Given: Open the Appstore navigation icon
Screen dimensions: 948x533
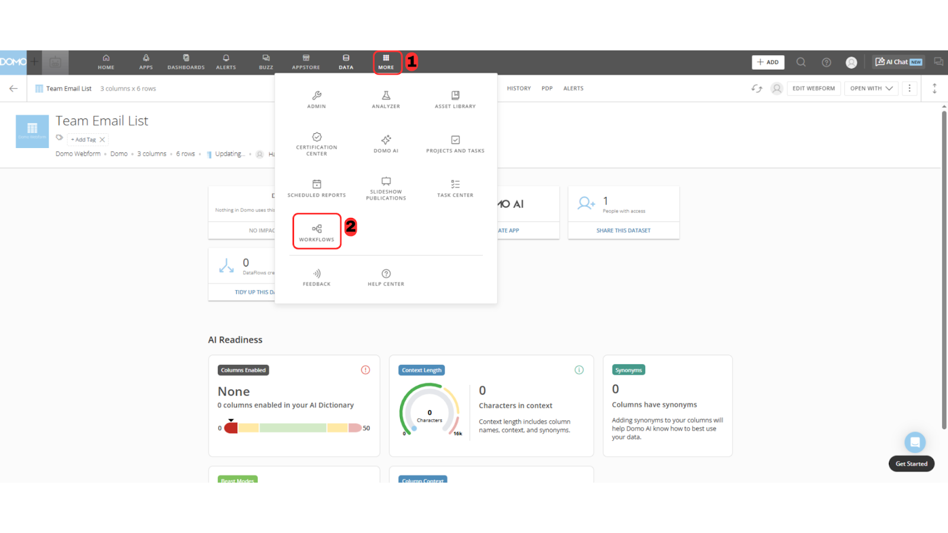Looking at the screenshot, I should point(306,62).
